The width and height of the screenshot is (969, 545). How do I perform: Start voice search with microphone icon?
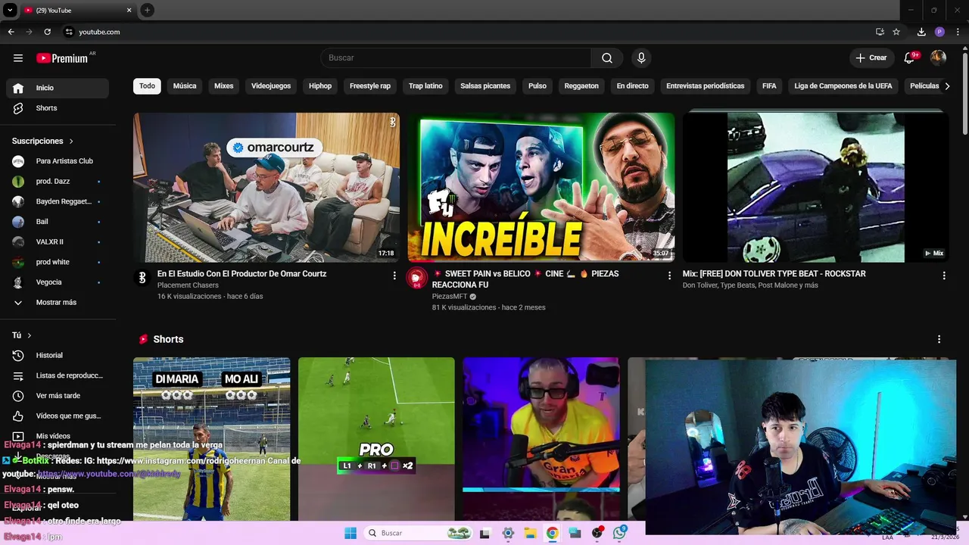click(x=641, y=58)
